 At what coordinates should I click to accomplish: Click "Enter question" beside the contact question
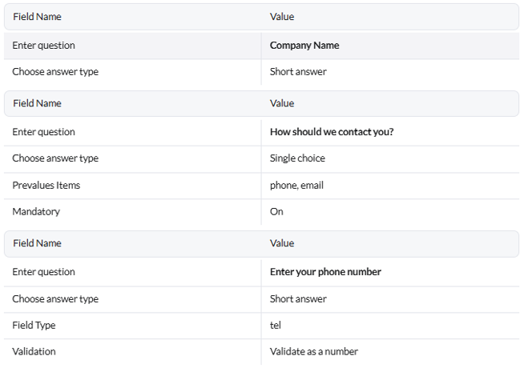(43, 132)
